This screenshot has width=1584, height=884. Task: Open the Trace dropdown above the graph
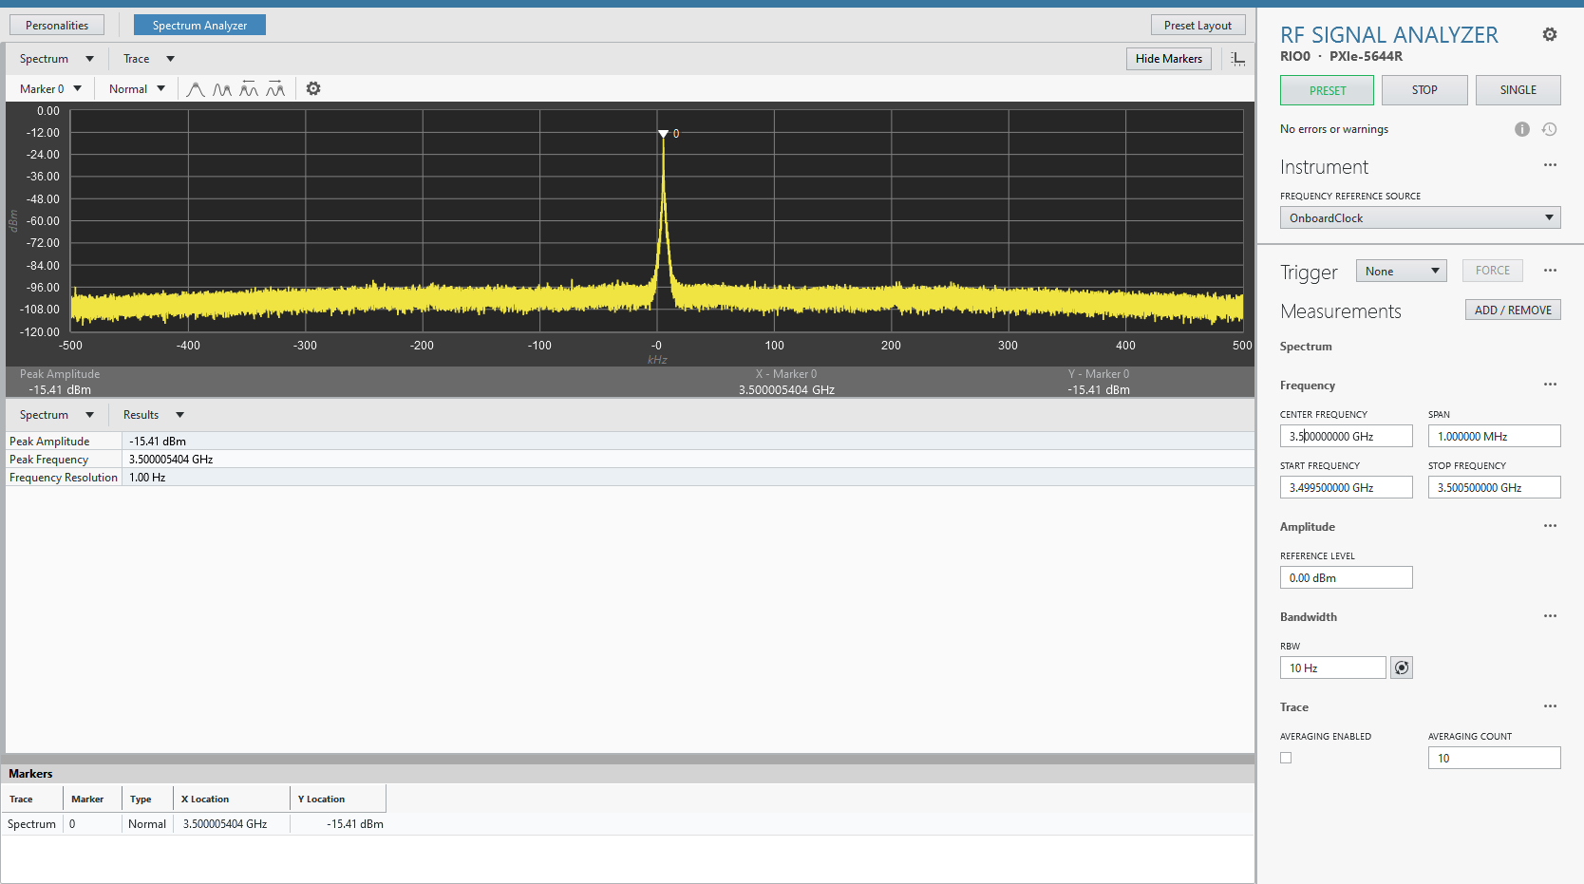coord(149,59)
